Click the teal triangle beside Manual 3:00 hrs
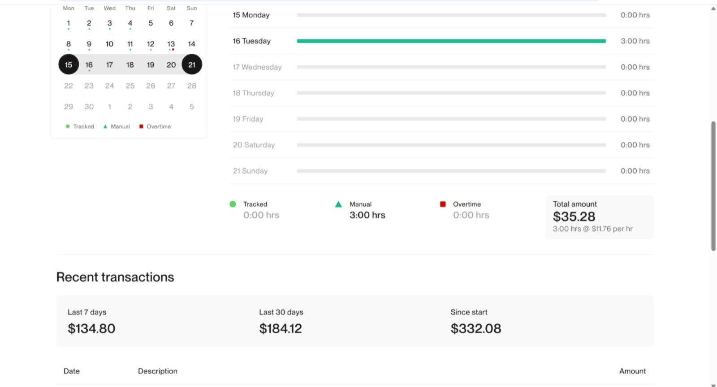This screenshot has height=387, width=717. pyautogui.click(x=338, y=204)
